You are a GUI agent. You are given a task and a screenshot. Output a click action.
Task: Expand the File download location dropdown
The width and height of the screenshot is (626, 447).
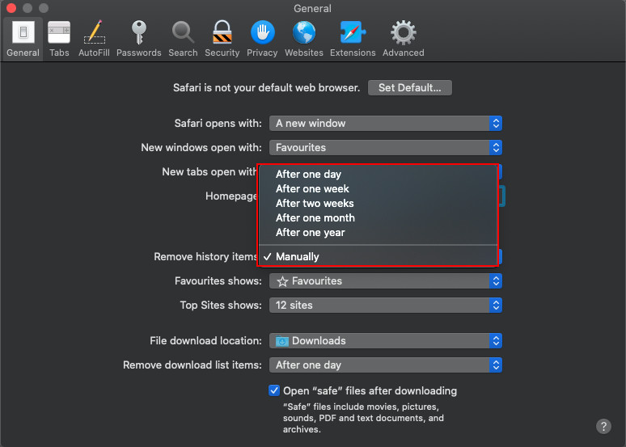coord(386,341)
